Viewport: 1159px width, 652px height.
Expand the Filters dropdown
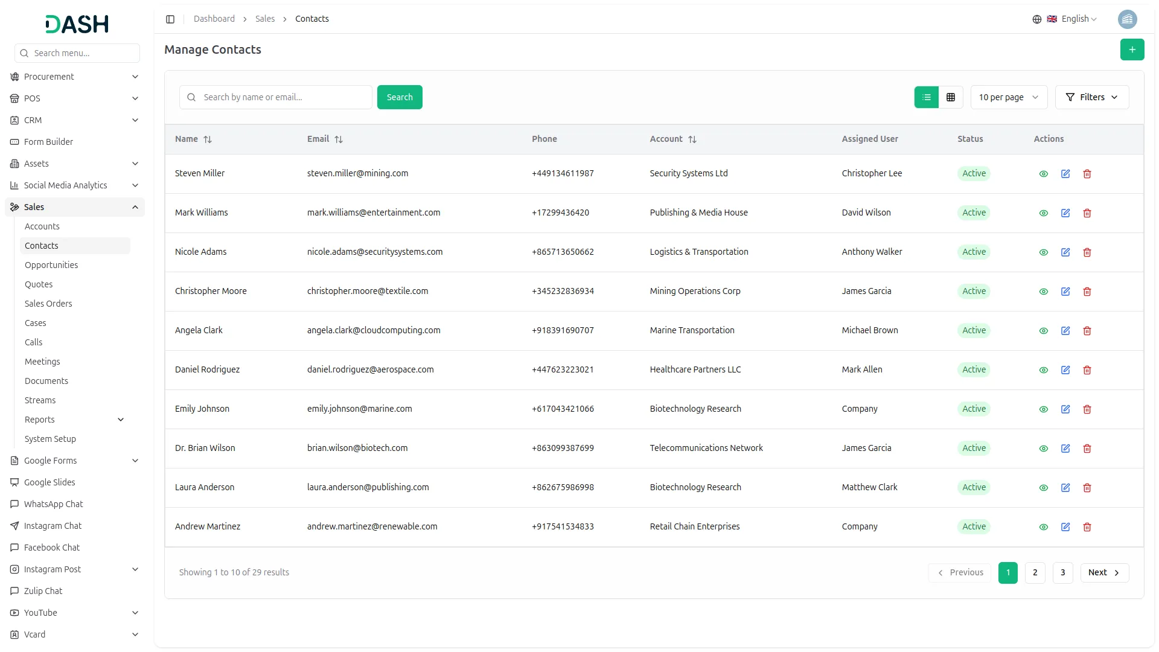(1091, 97)
